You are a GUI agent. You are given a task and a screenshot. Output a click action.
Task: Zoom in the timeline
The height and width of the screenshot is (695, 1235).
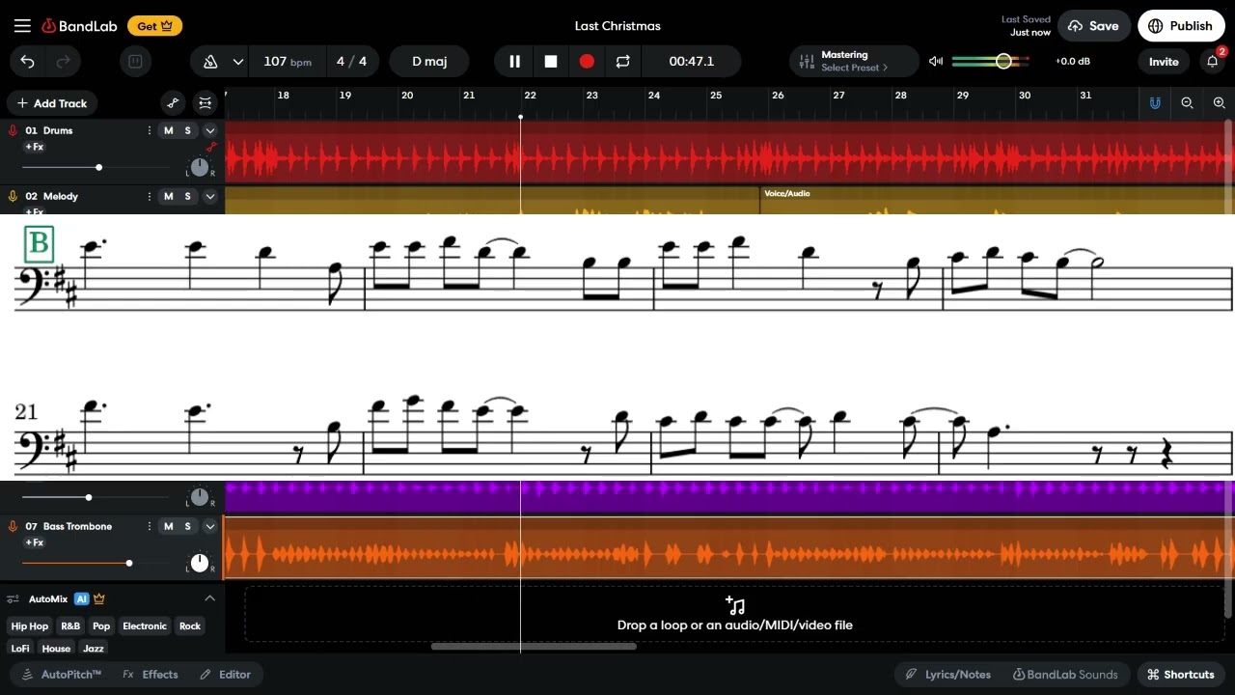(1220, 103)
